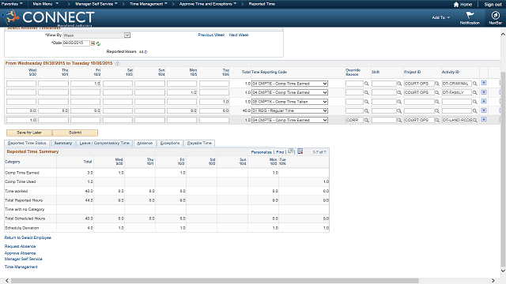Expand the Add To menu
The height and width of the screenshot is (284, 506).
click(441, 17)
